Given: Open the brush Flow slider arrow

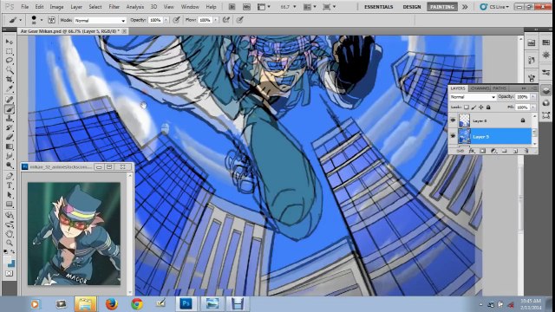Looking at the screenshot, I should coord(215,20).
